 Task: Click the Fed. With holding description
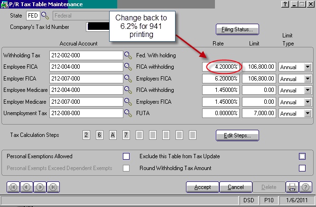point(156,55)
